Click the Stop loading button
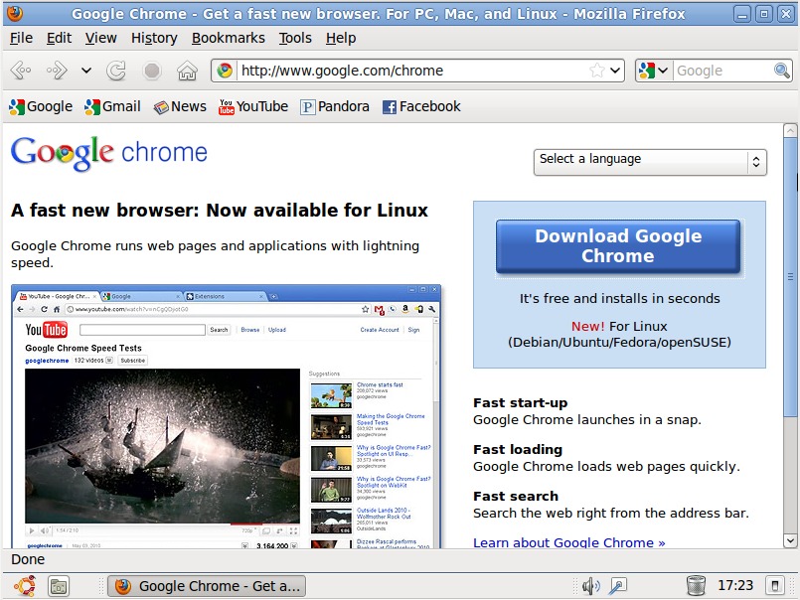Screen dimensions: 800x600 (x=152, y=71)
